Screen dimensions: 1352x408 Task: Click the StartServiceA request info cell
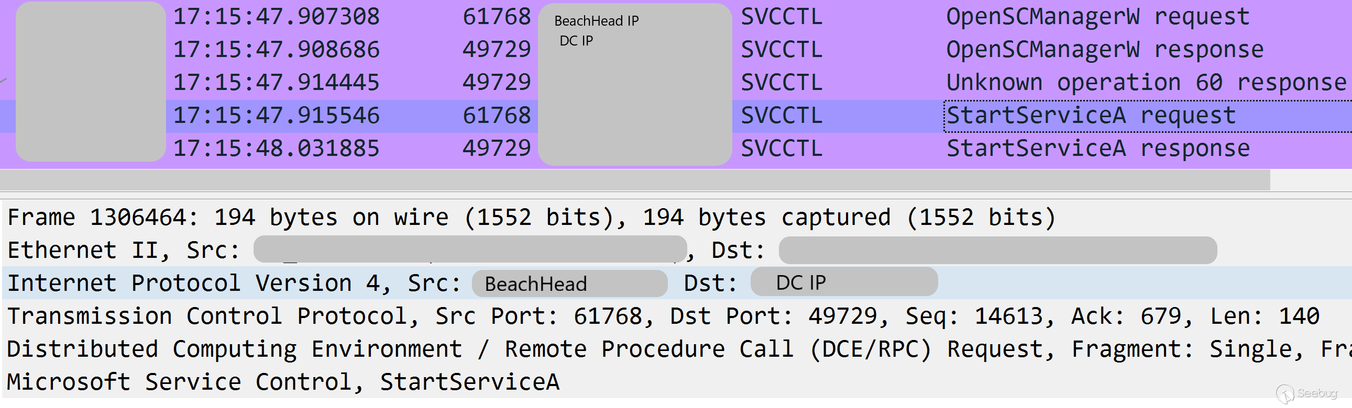1091,116
